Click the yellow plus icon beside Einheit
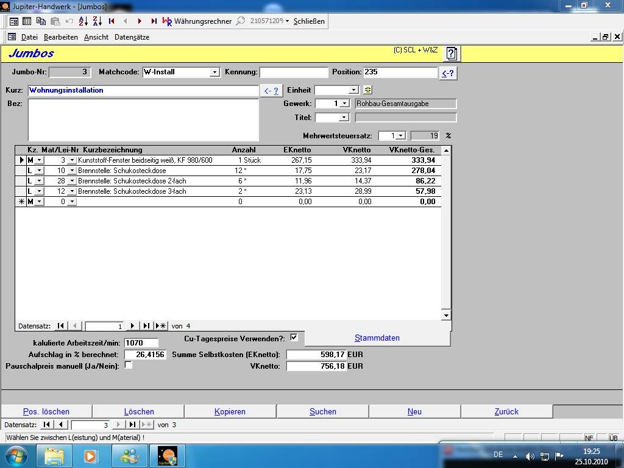The width and height of the screenshot is (624, 468). click(x=367, y=90)
